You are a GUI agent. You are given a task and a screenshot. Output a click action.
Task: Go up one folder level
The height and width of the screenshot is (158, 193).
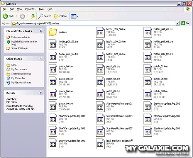coord(33,16)
